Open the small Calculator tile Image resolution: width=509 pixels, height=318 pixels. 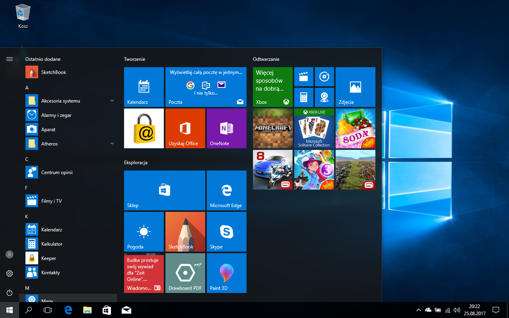click(303, 97)
